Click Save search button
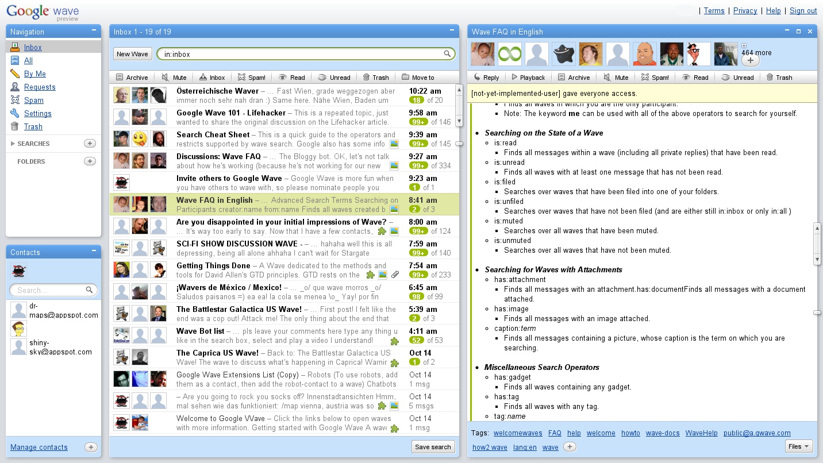 (433, 447)
